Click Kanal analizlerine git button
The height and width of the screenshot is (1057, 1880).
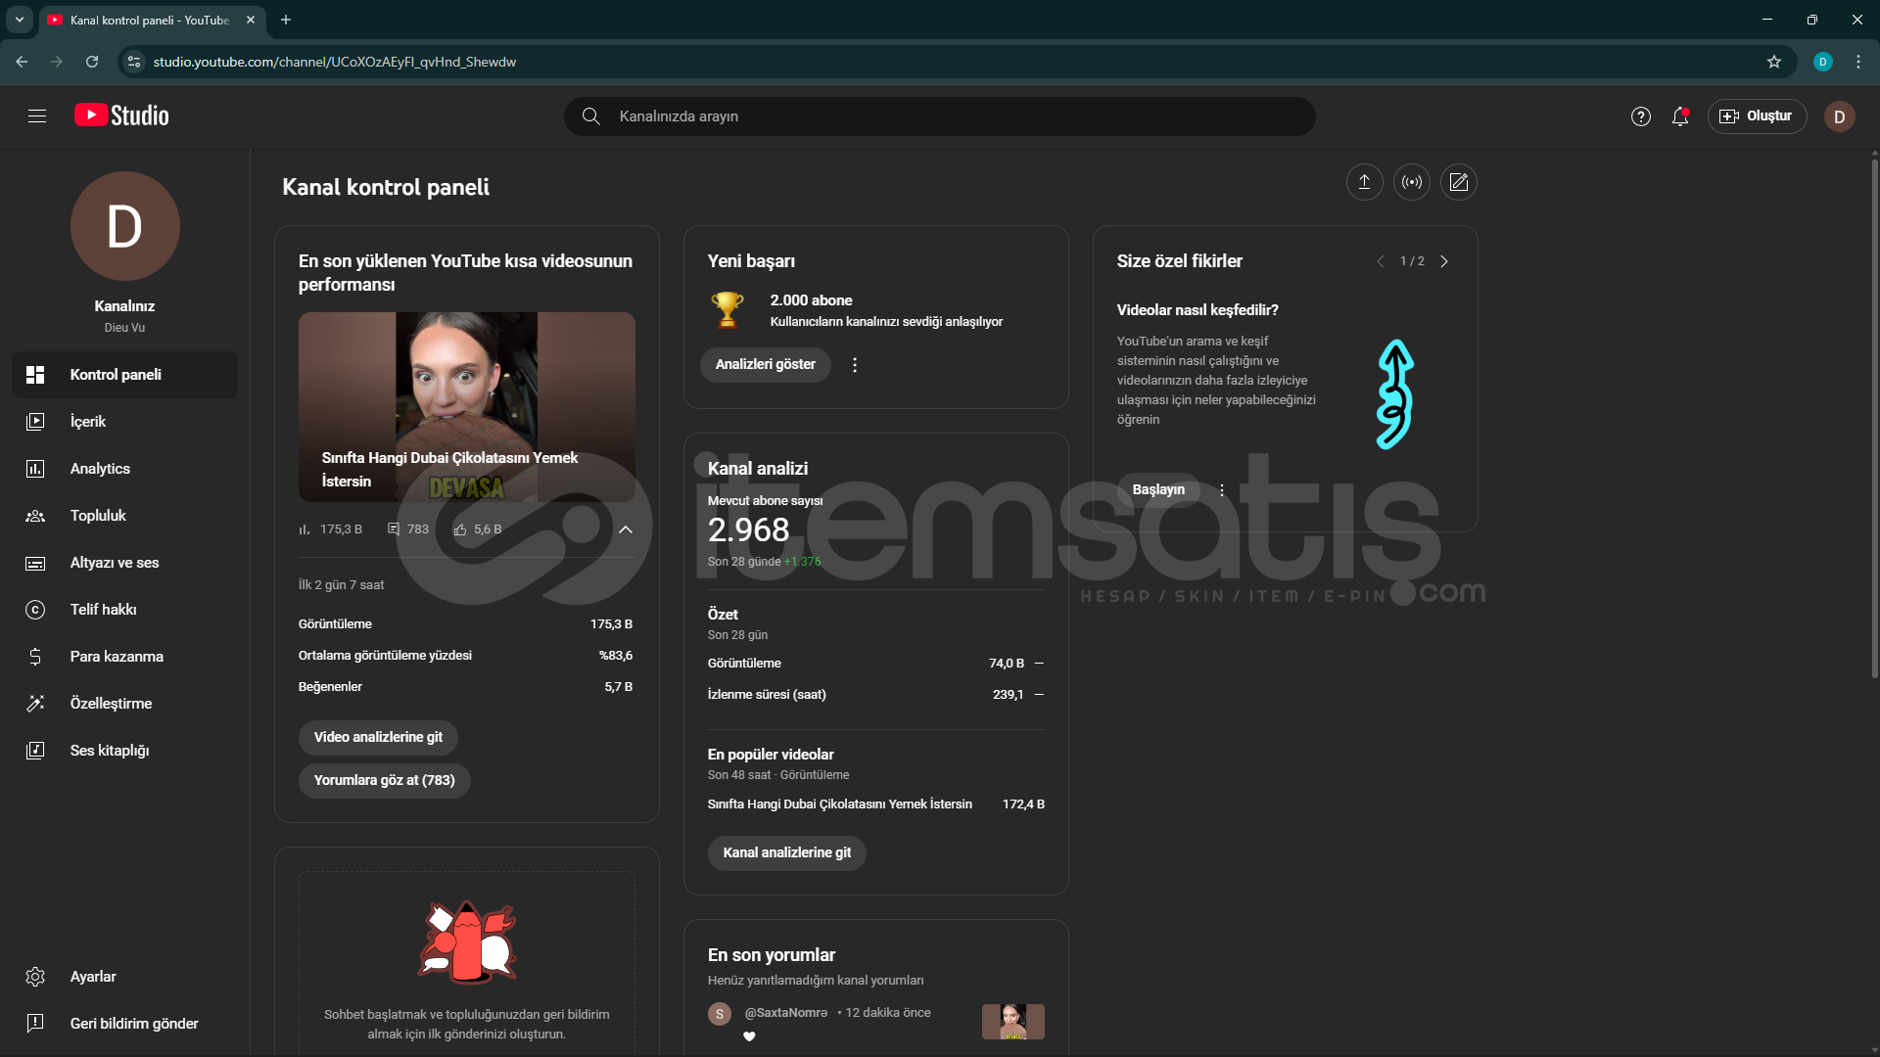click(786, 853)
